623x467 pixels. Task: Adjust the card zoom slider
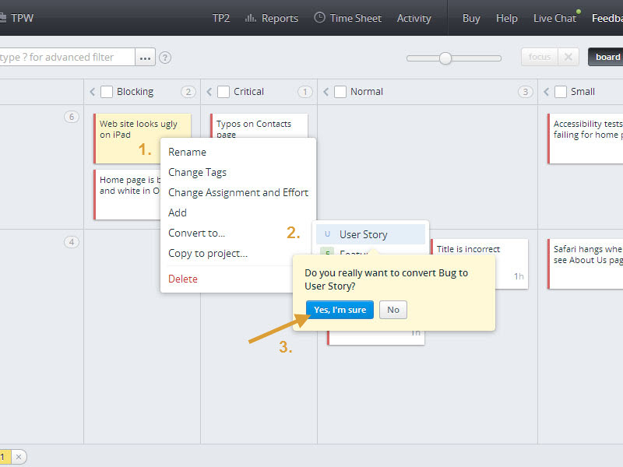pos(445,58)
